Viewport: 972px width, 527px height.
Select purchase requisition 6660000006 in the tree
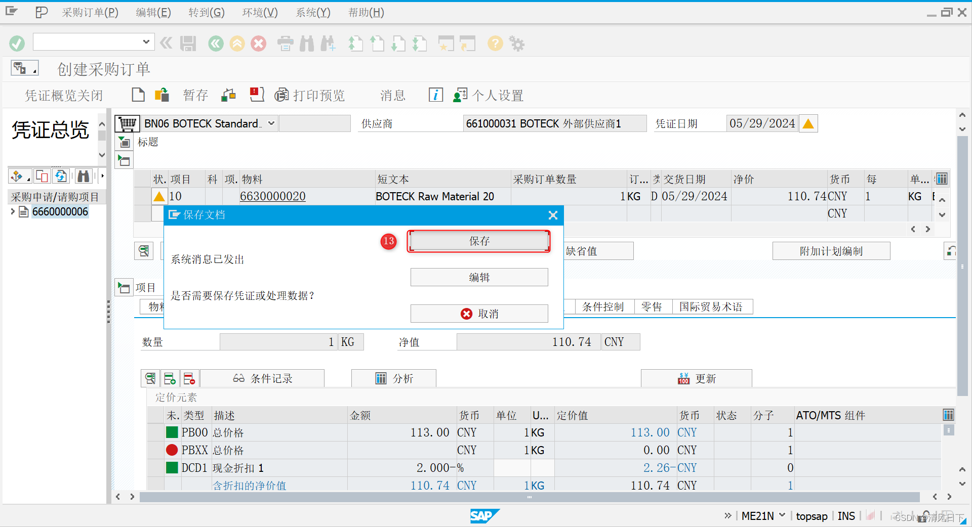coord(60,211)
